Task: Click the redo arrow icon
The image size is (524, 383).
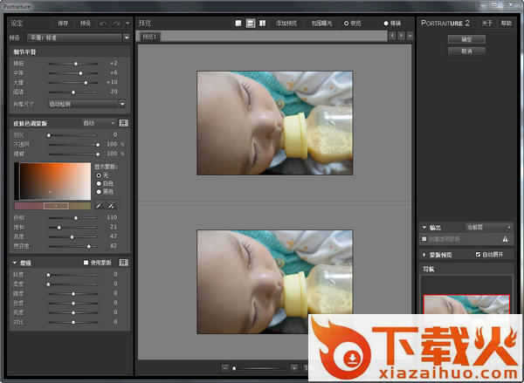Action: [116, 23]
